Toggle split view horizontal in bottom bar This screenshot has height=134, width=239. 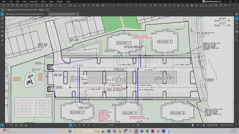pos(16,125)
